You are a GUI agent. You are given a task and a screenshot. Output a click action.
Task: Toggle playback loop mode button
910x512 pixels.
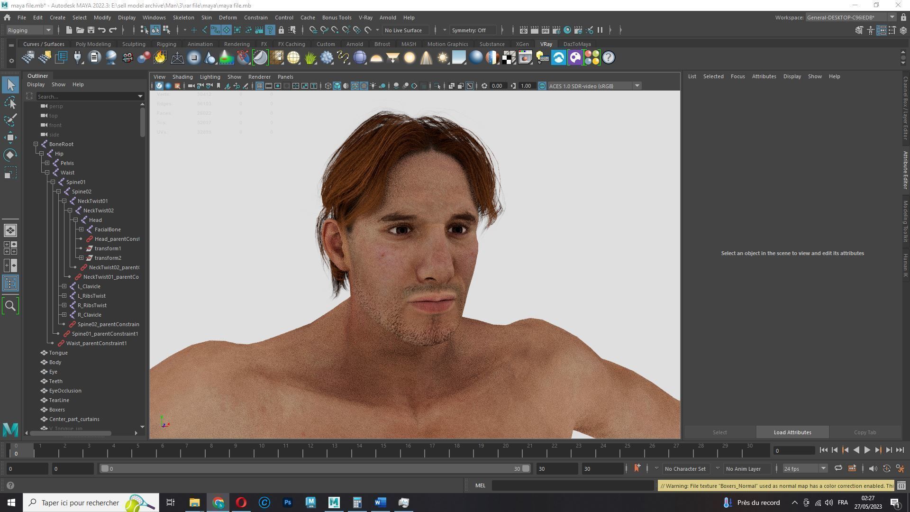838,468
